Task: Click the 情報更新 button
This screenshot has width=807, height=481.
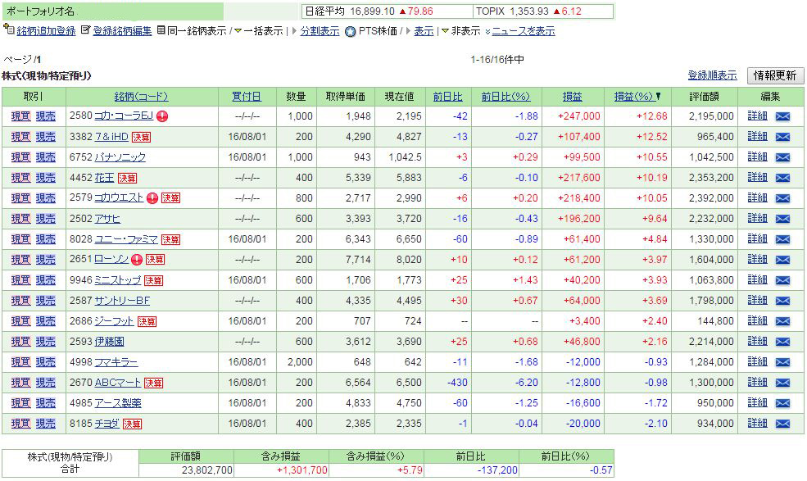Action: click(x=775, y=75)
